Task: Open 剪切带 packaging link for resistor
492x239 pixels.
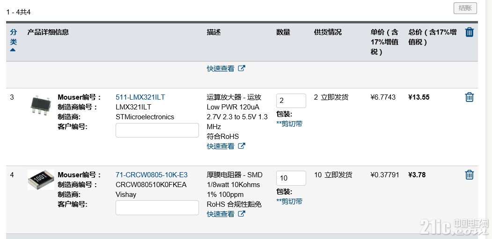Action: coord(289,202)
